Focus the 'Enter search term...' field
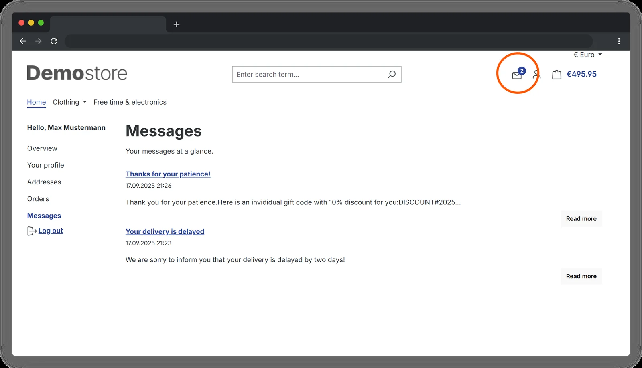 (x=309, y=75)
